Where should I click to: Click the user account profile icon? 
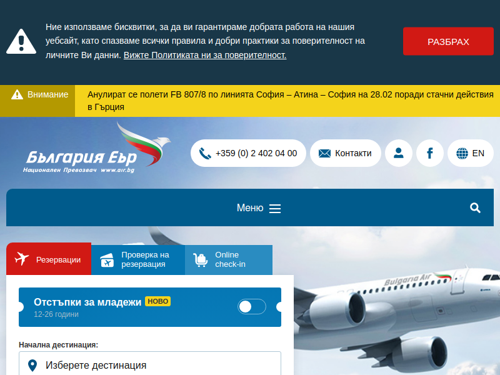[398, 153]
